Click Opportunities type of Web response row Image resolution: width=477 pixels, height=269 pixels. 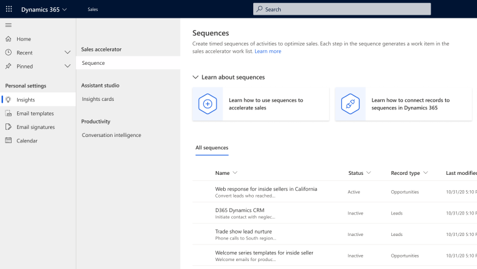pyautogui.click(x=405, y=192)
